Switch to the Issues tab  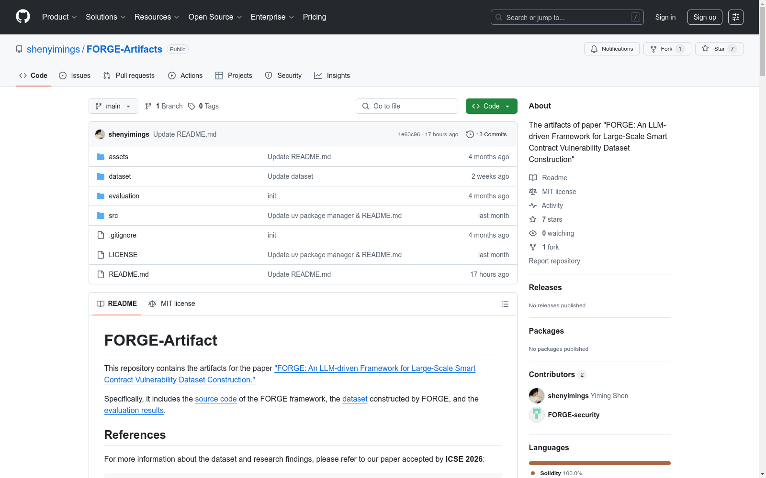tap(75, 76)
